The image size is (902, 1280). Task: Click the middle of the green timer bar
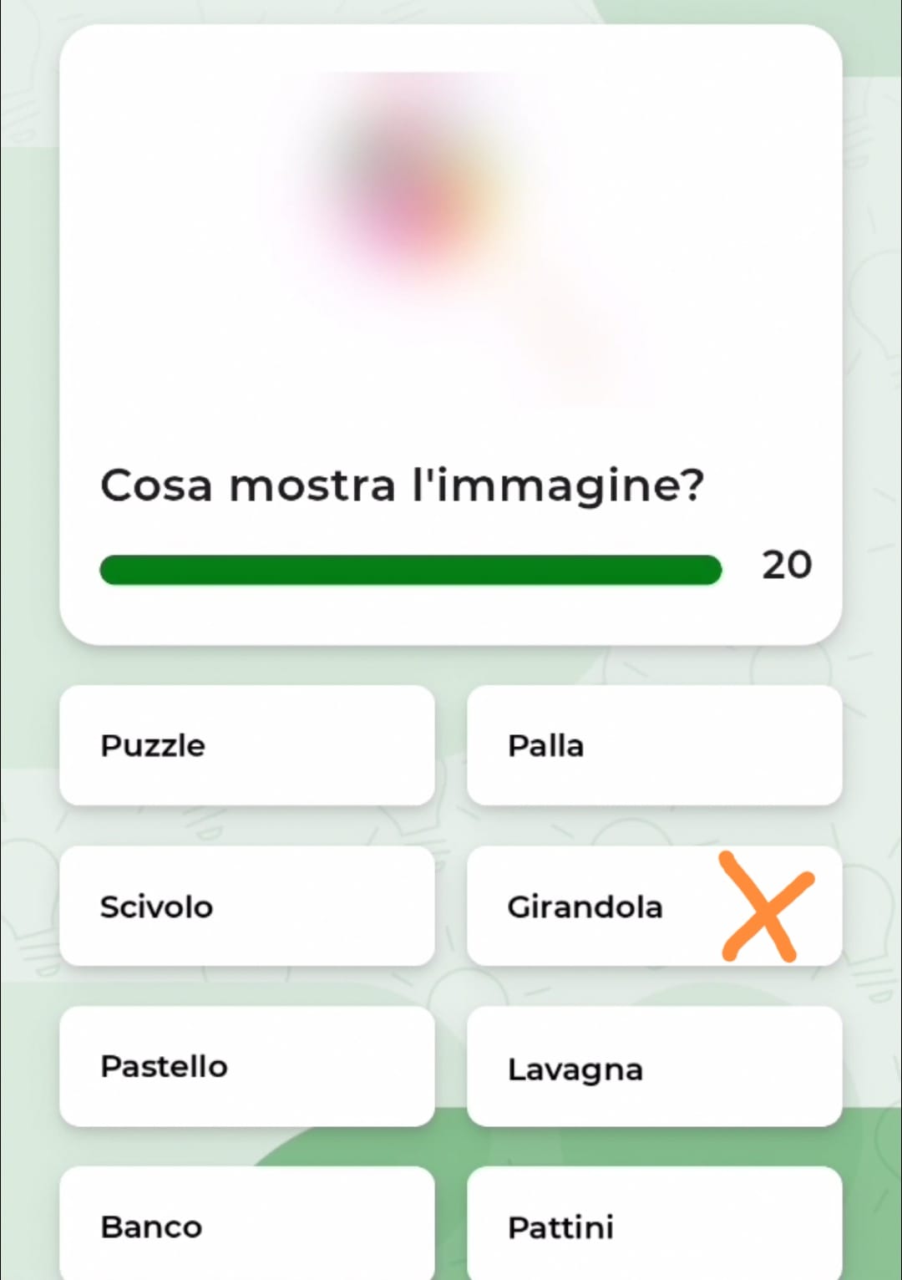(x=410, y=570)
